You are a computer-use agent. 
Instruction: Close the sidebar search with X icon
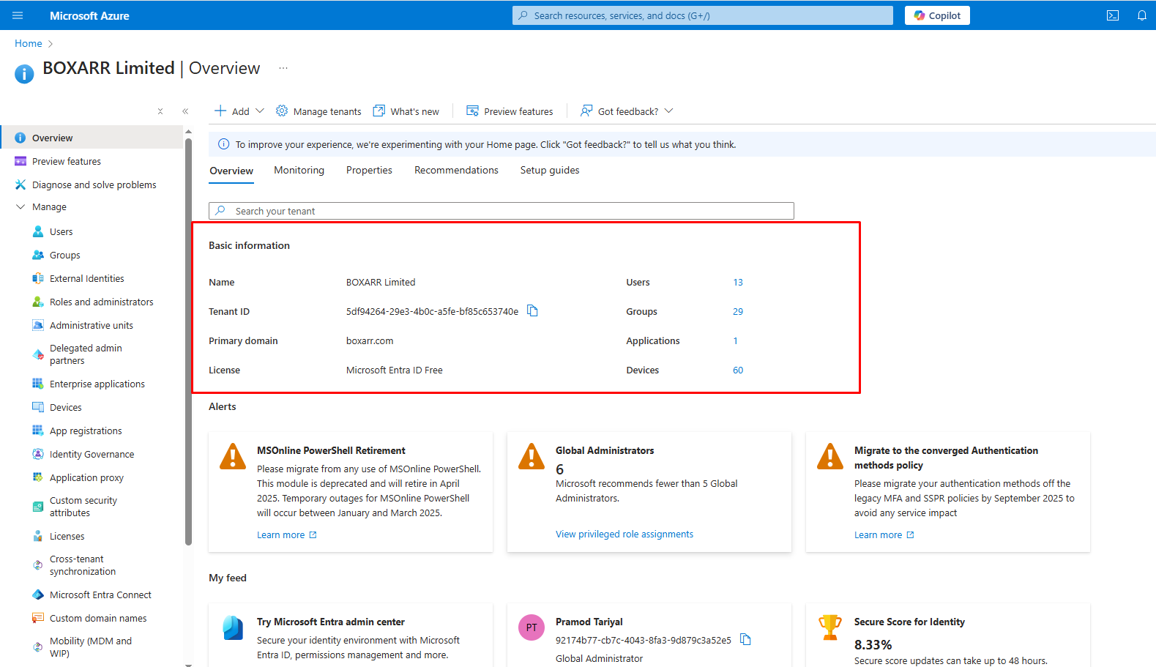160,111
